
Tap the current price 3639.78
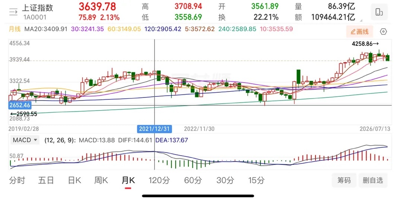pyautogui.click(x=97, y=6)
